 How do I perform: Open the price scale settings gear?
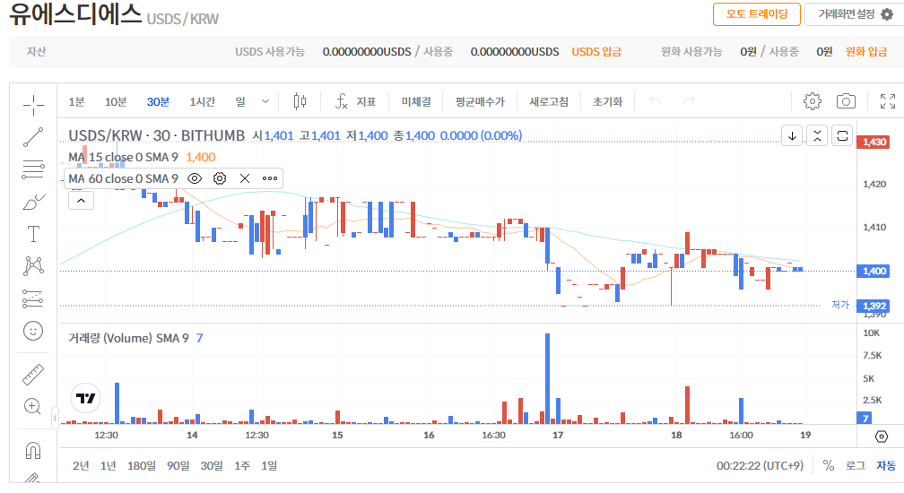[x=882, y=437]
